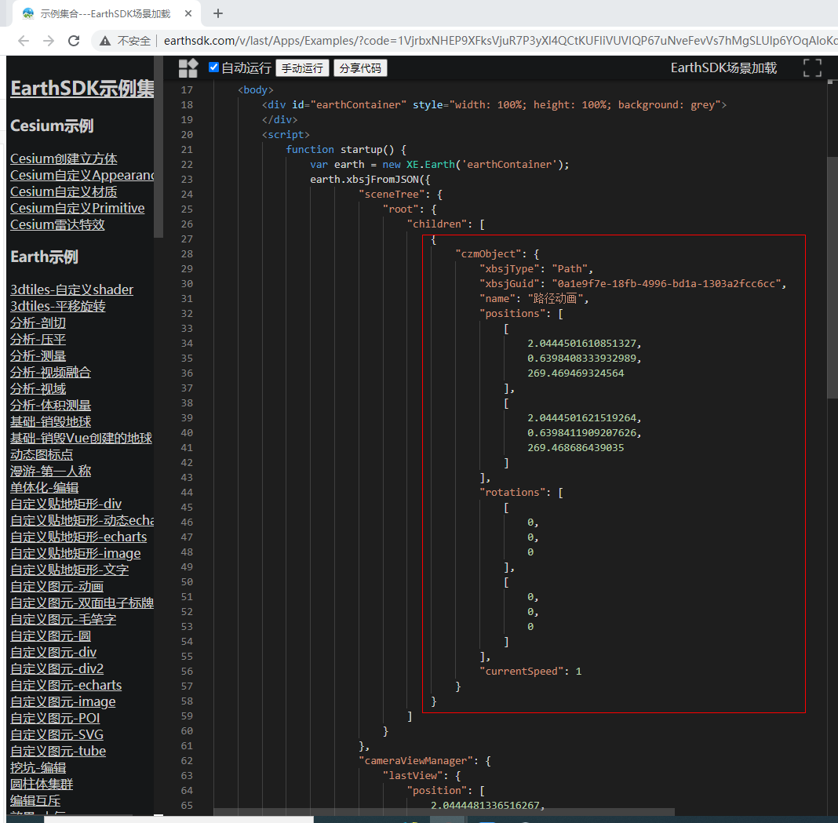Screen dimensions: 838x823
Task: Open Cesium自定义材质 example
Action: point(64,192)
